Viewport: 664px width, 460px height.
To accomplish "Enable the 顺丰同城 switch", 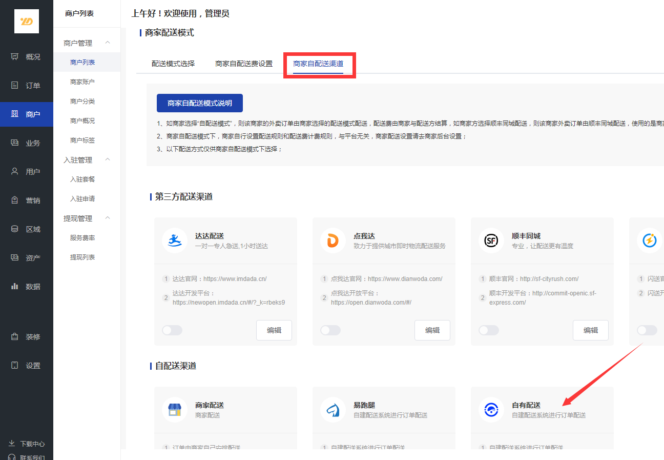I will tap(489, 330).
